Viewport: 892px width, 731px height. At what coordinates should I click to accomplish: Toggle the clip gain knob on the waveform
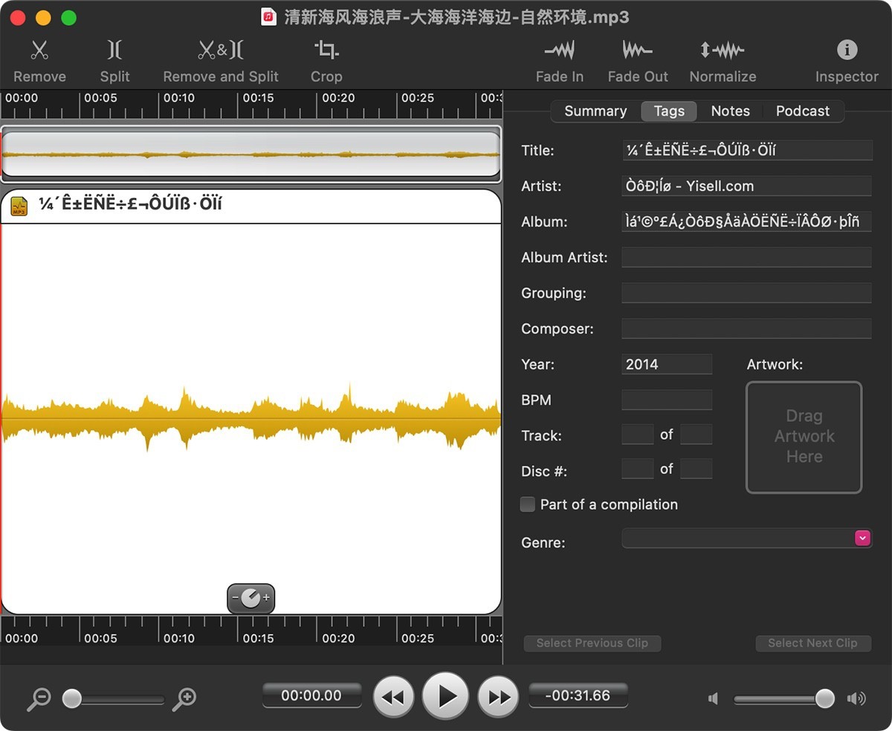tap(251, 597)
